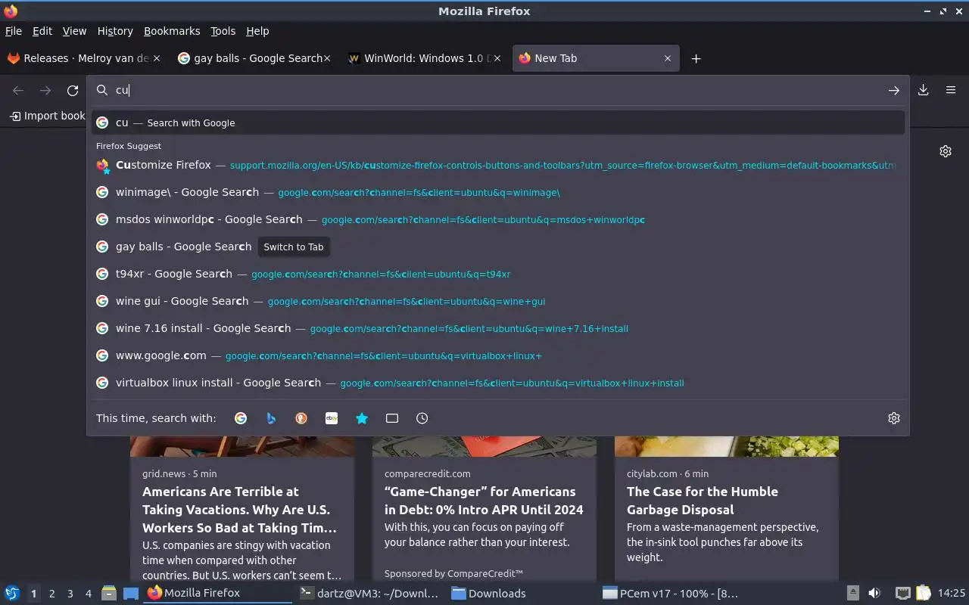Open the Edit menu
This screenshot has width=969, height=605.
tap(42, 31)
